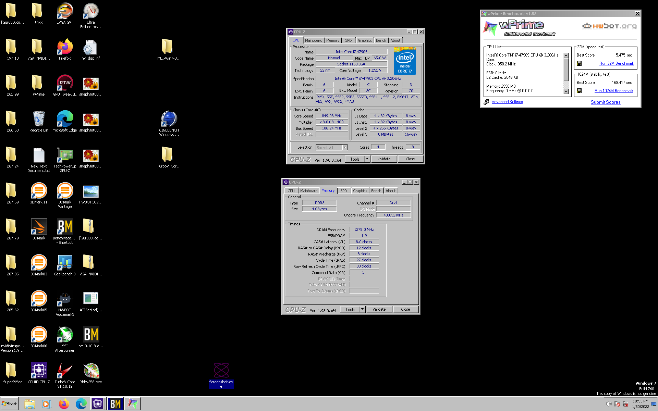Viewport: 658px width, 411px height.
Task: Click Validate in top CPU-Z window
Action: pyautogui.click(x=384, y=159)
